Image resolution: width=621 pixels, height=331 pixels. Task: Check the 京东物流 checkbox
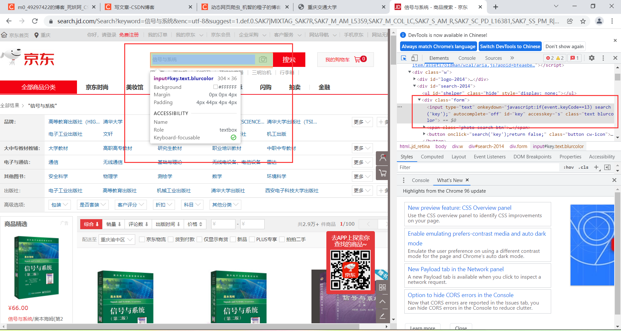point(142,239)
